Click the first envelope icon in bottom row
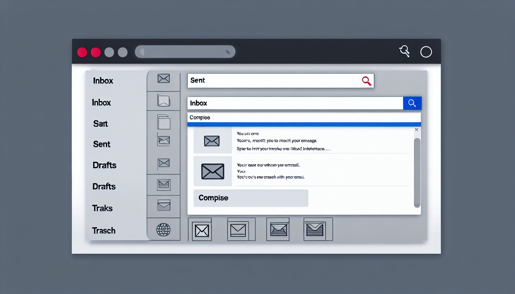 coord(202,231)
